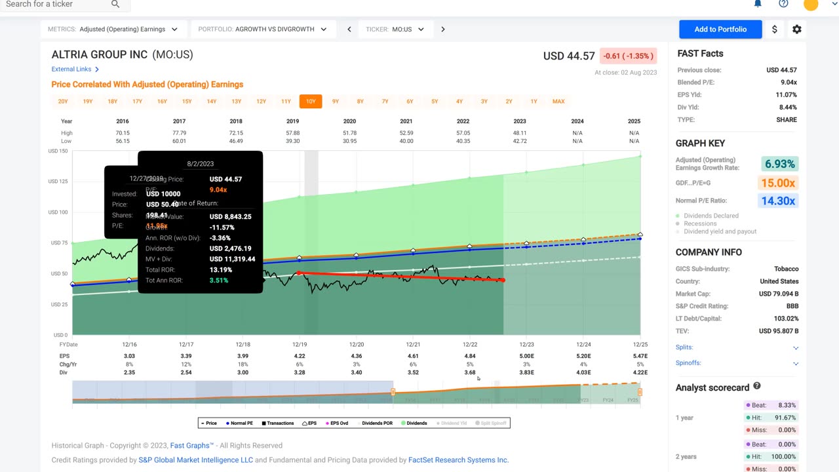Screen dimensions: 839x472
Task: Toggle Dividends series in legend
Action: point(414,423)
